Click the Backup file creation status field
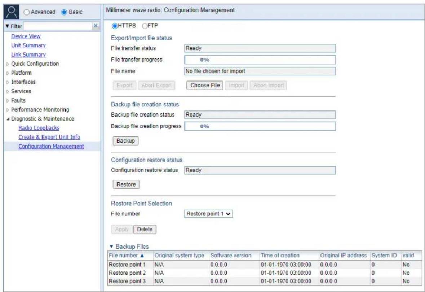The image size is (425, 292). pos(260,115)
